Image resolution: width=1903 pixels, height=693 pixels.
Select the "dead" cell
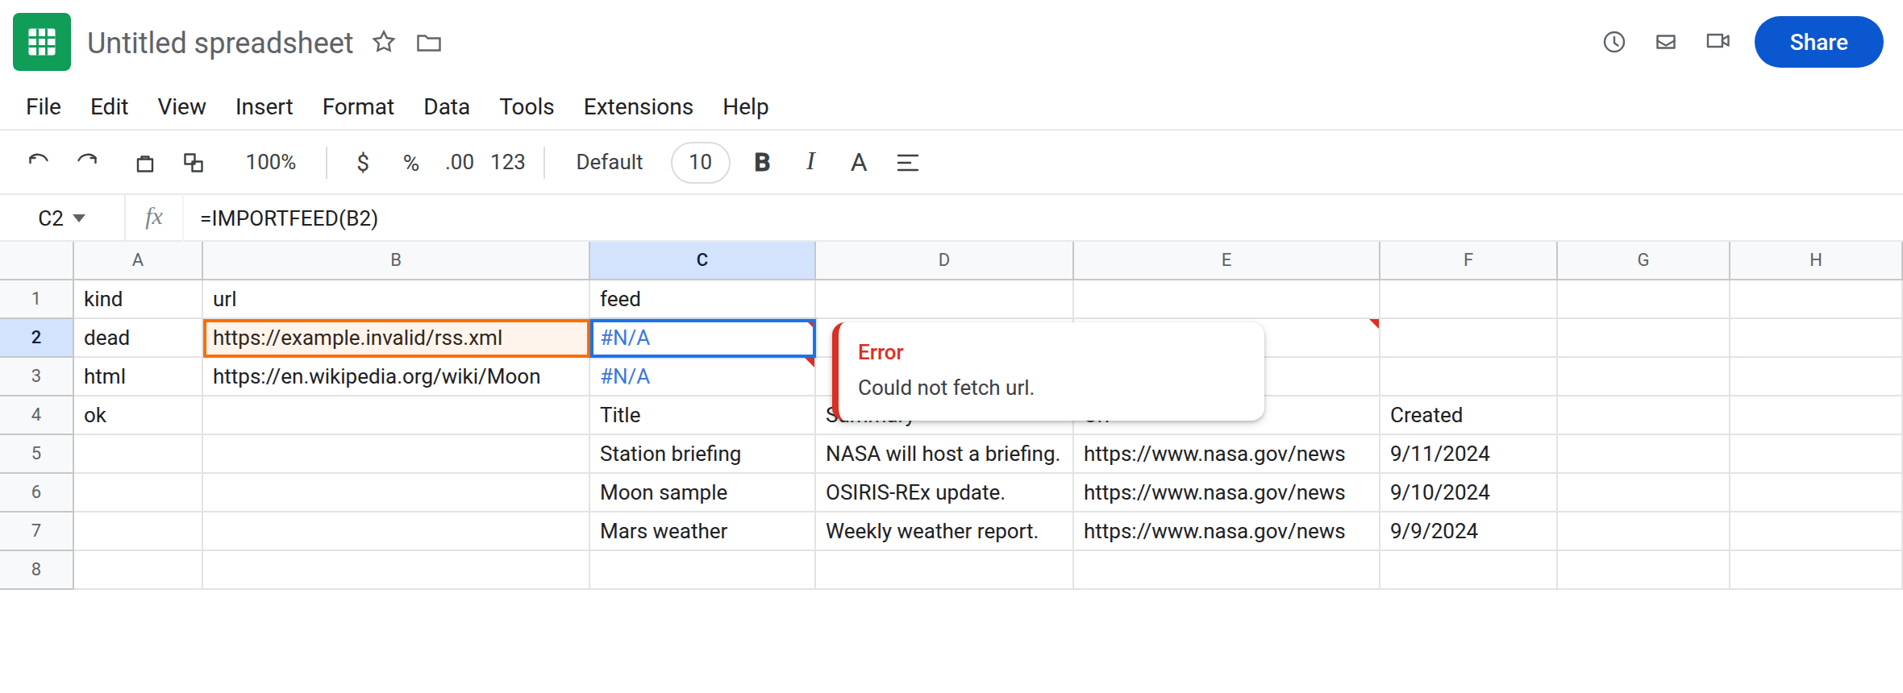138,338
